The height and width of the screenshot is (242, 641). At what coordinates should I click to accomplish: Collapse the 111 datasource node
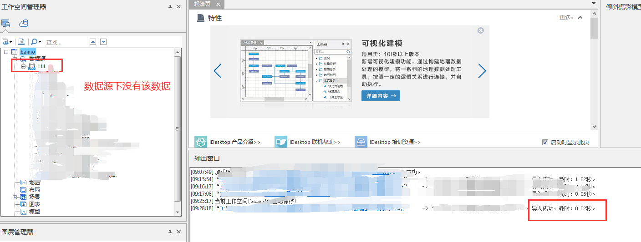(x=23, y=66)
